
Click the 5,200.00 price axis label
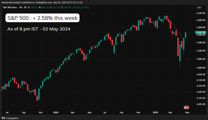[201, 51]
